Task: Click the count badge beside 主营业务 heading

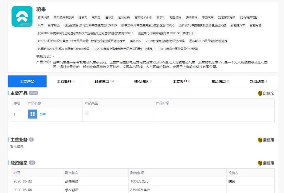Action: 31,140
